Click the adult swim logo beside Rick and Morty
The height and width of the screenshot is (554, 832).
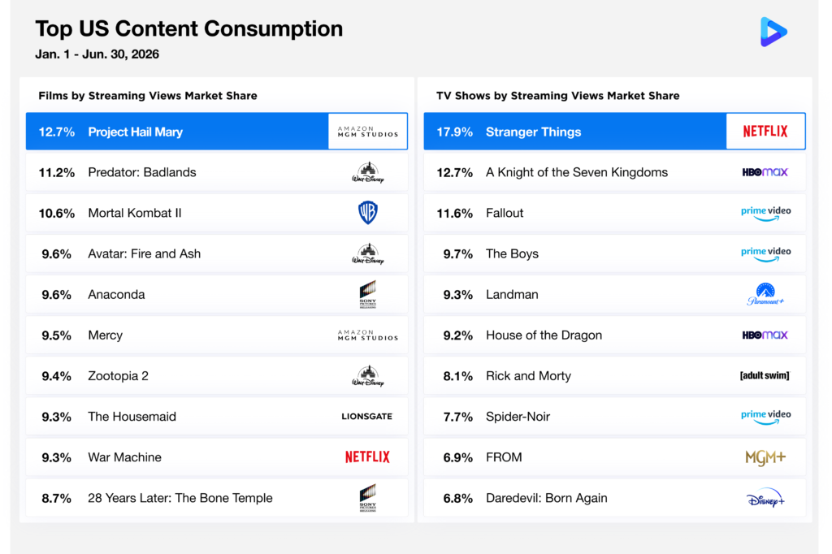click(765, 376)
